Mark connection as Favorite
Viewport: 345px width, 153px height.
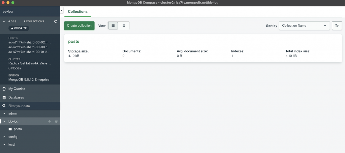coord(19,28)
